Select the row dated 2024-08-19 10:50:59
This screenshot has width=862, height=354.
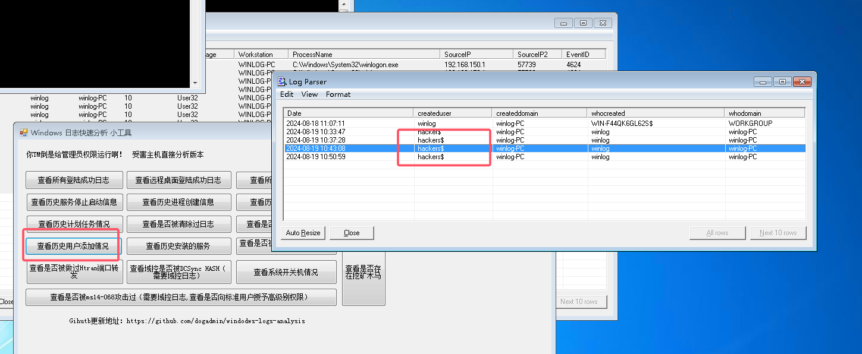point(544,157)
